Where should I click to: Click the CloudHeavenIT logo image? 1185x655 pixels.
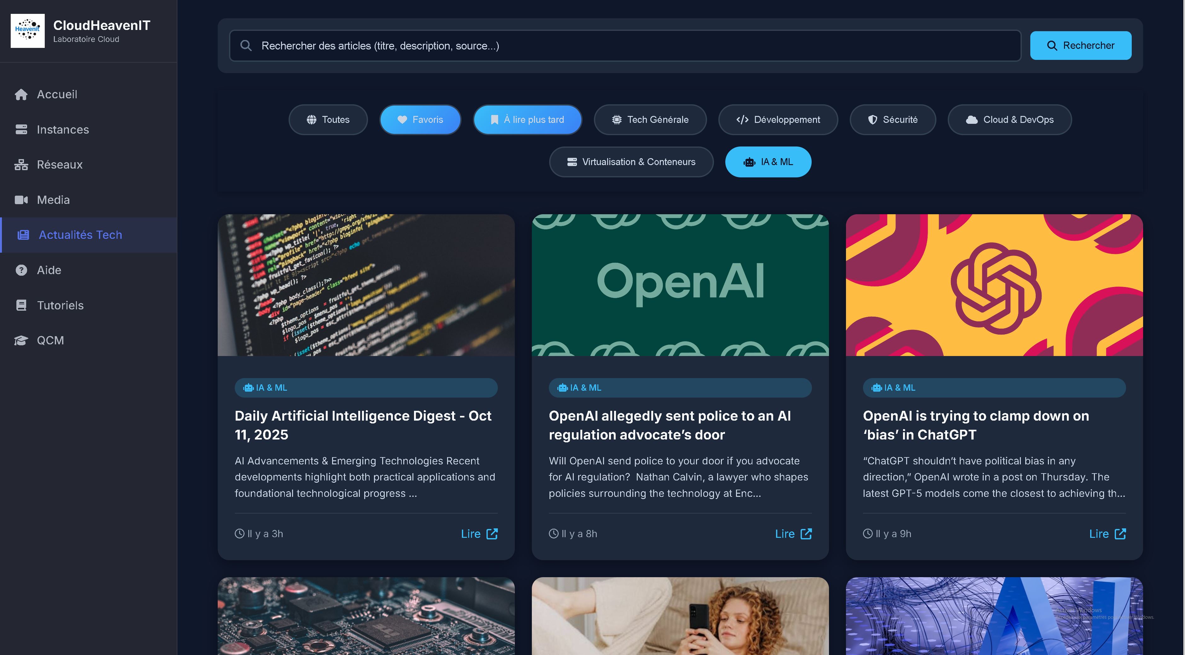28,31
